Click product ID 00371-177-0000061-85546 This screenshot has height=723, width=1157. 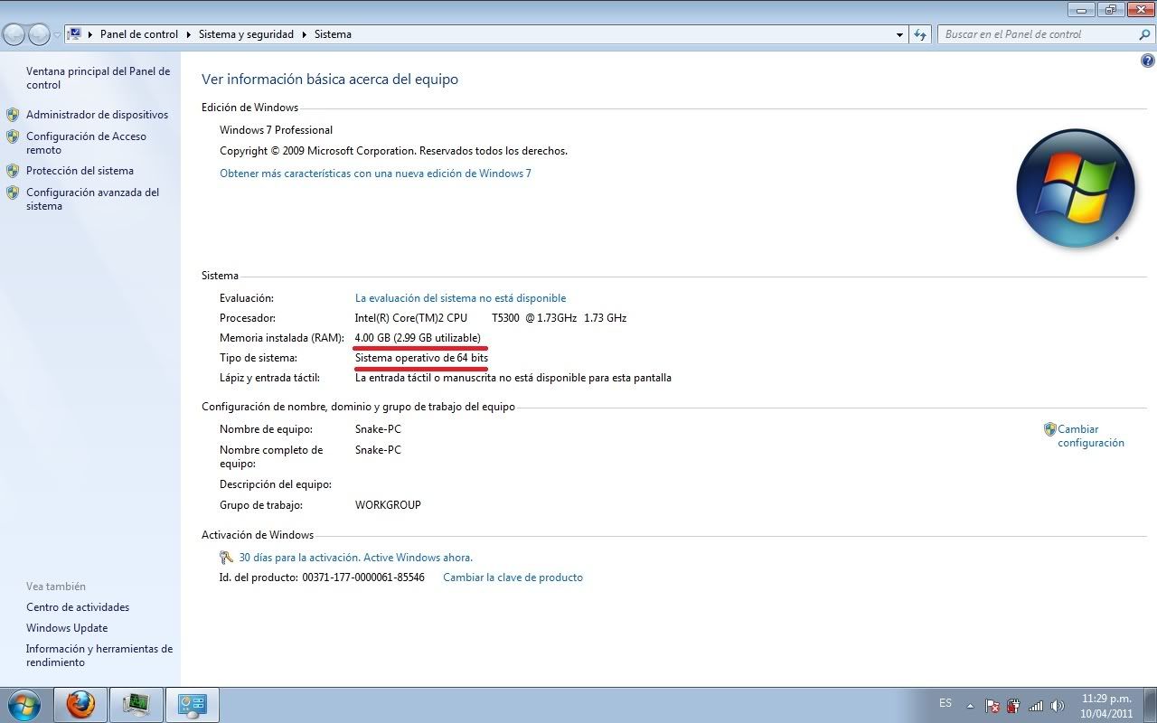pyautogui.click(x=363, y=577)
